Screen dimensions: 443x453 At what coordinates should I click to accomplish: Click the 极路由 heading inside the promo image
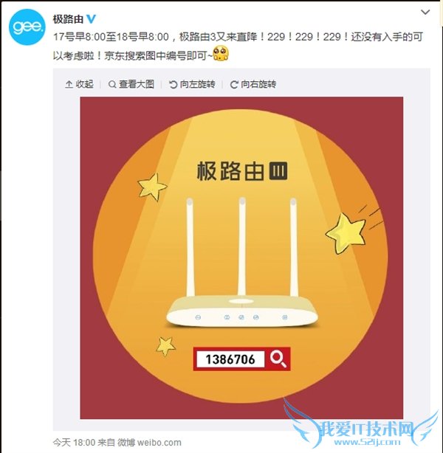point(230,171)
